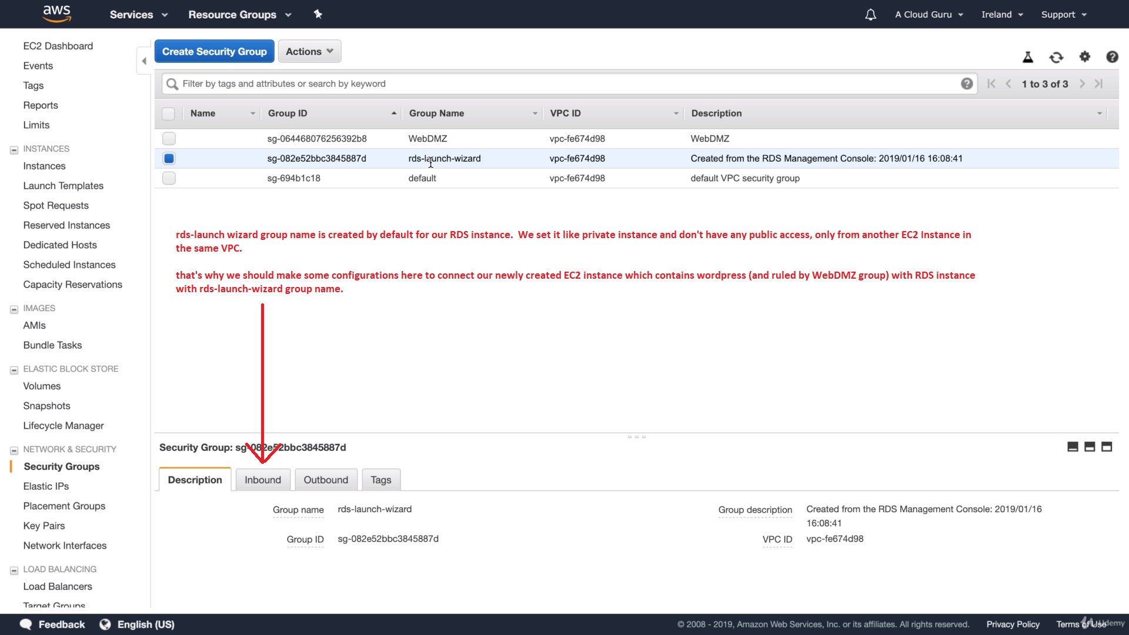Open the settings gear icon
The width and height of the screenshot is (1129, 635).
1084,56
